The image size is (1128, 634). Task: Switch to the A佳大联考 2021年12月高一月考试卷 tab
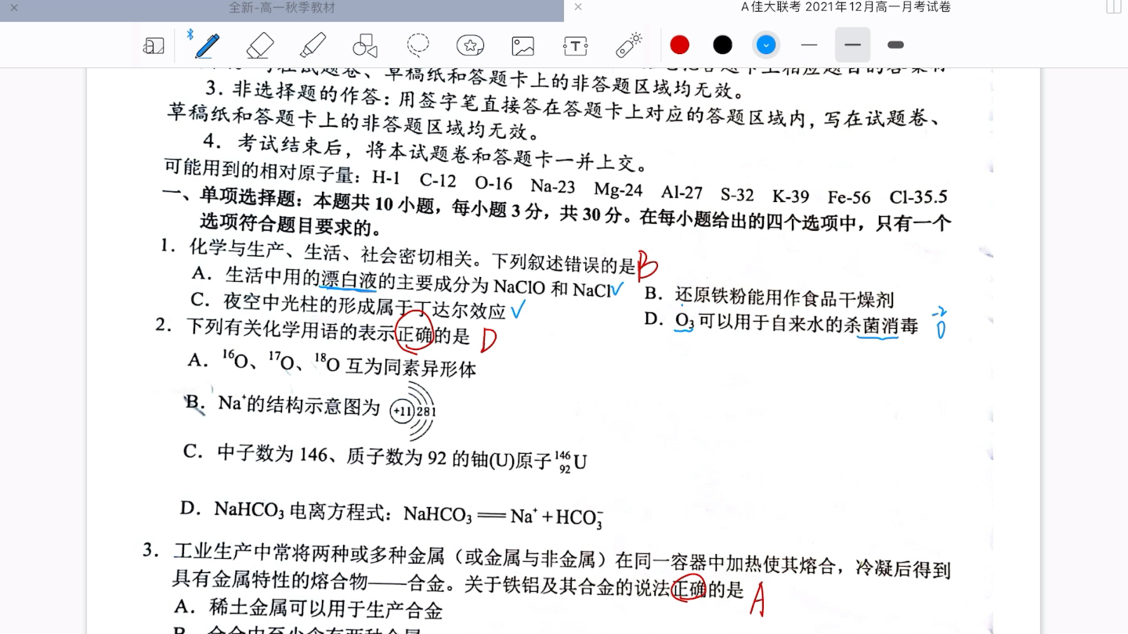(846, 7)
